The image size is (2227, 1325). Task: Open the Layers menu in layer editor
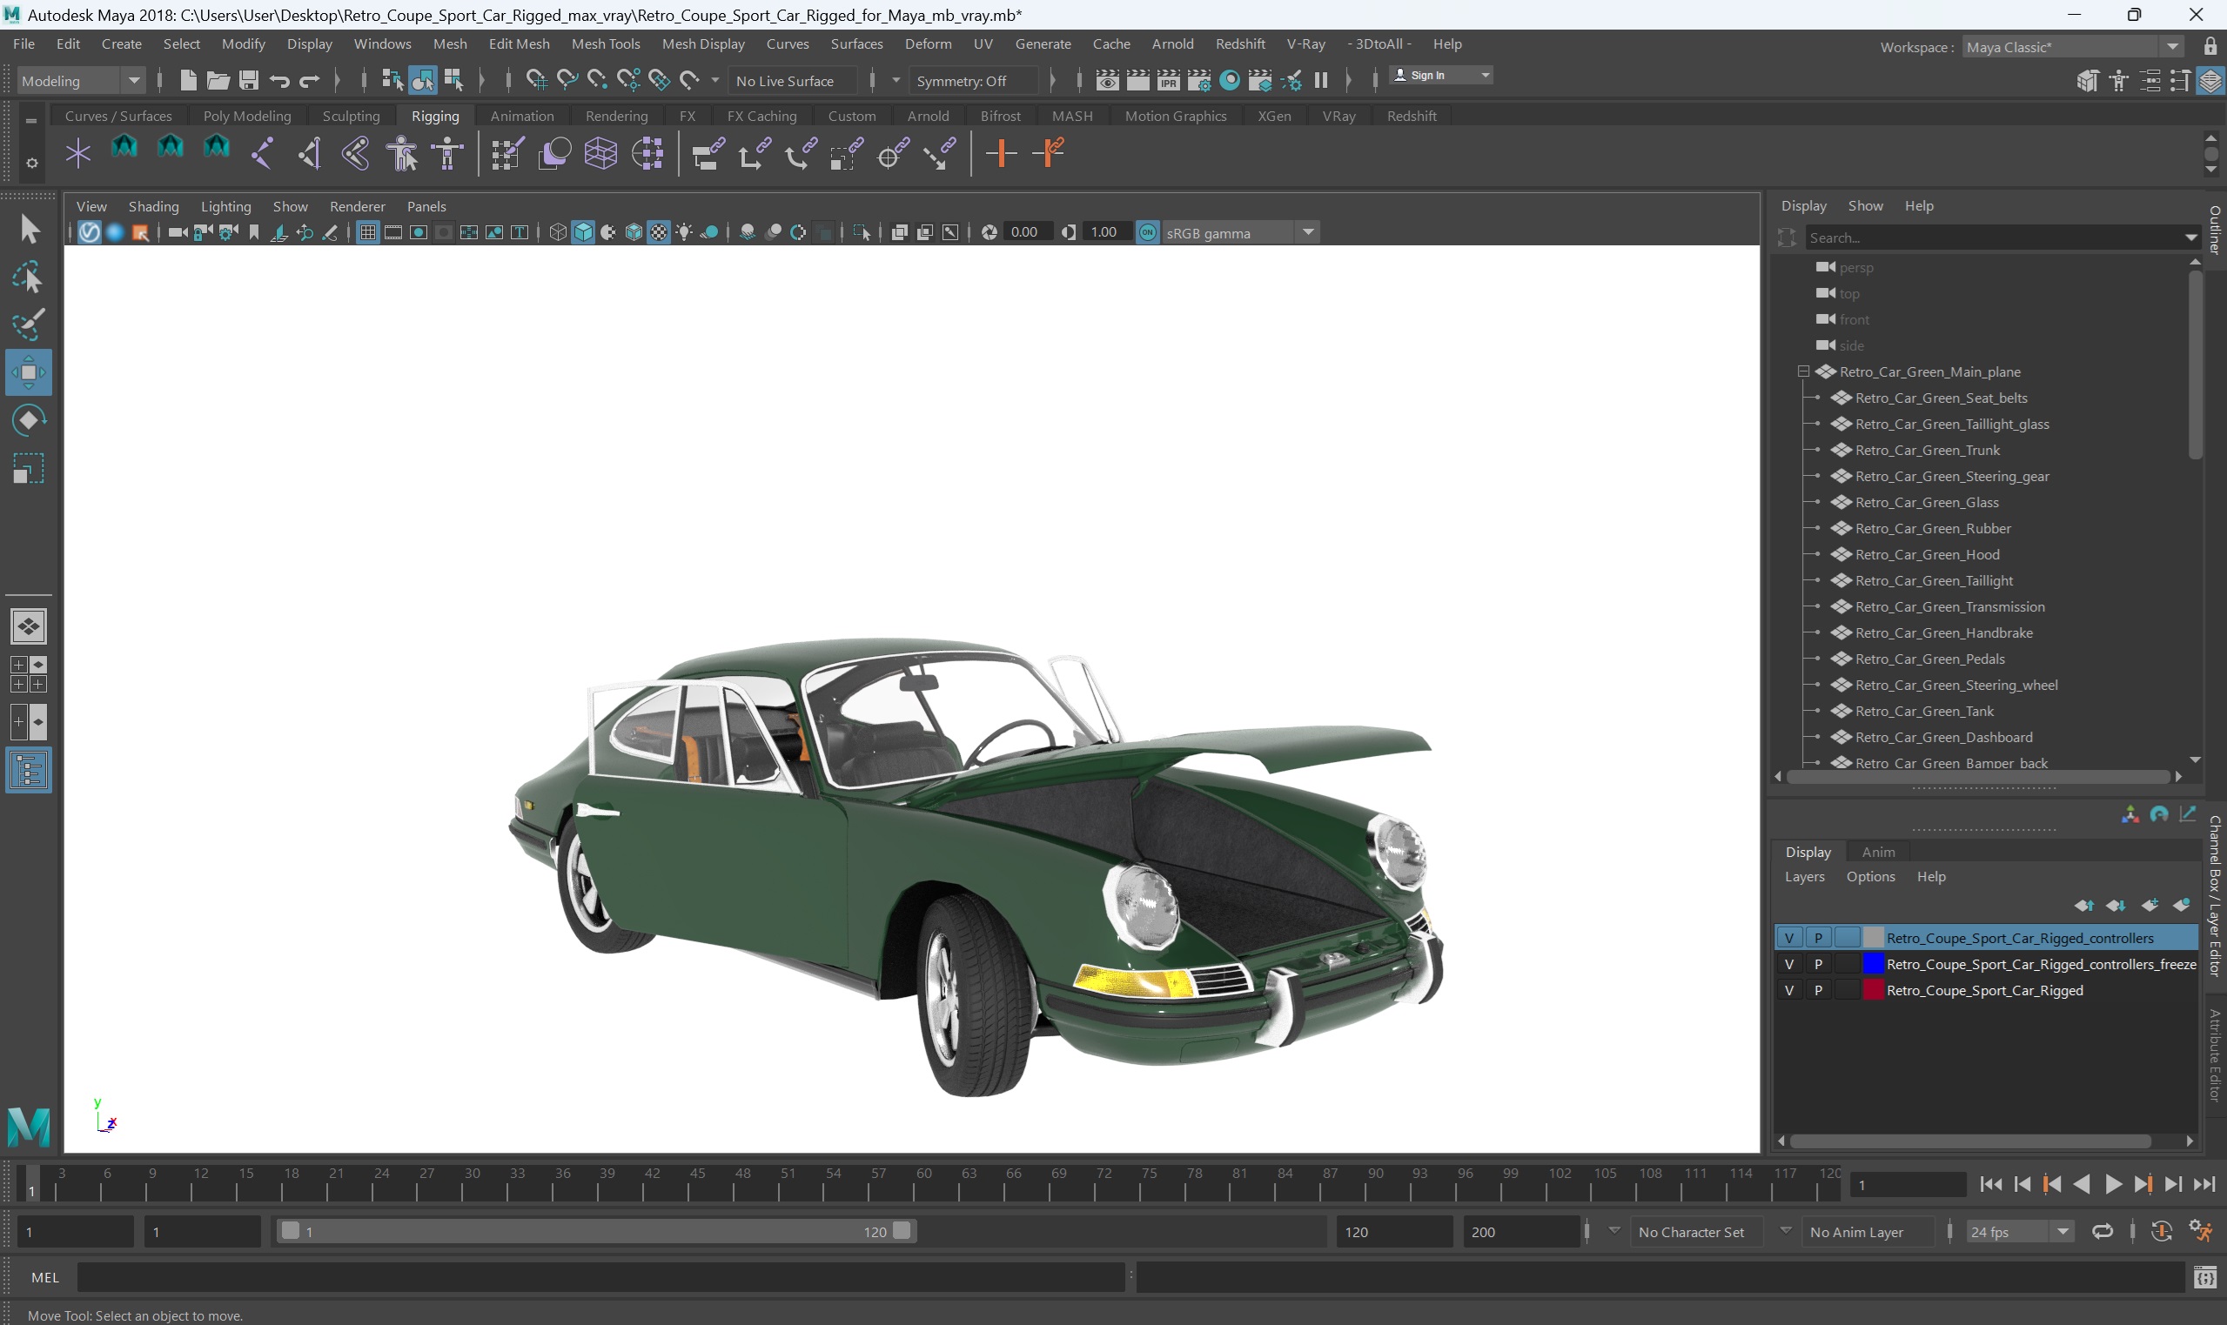click(1804, 877)
